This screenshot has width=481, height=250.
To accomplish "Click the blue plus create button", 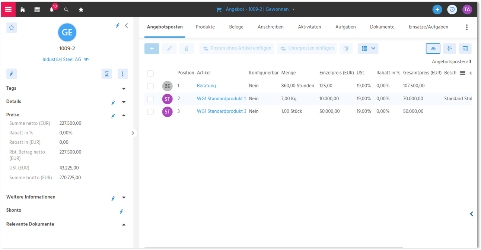I will tap(437, 10).
